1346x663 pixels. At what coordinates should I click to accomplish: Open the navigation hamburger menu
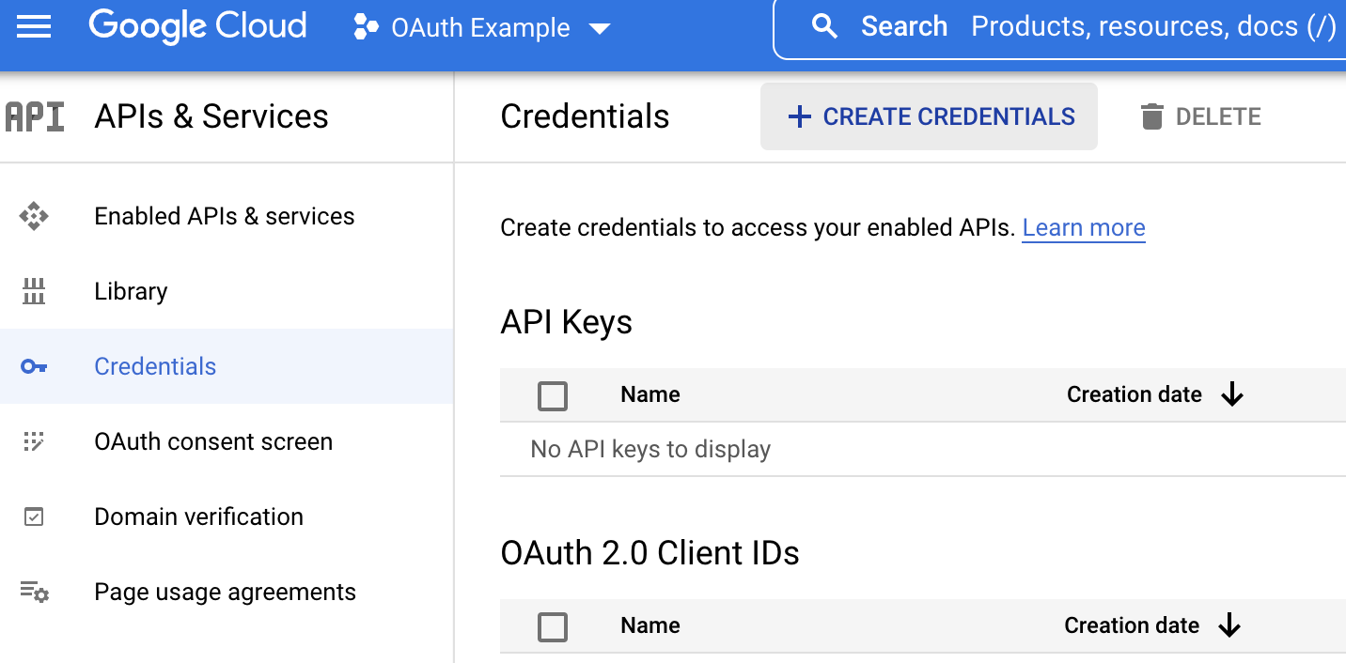(x=34, y=26)
